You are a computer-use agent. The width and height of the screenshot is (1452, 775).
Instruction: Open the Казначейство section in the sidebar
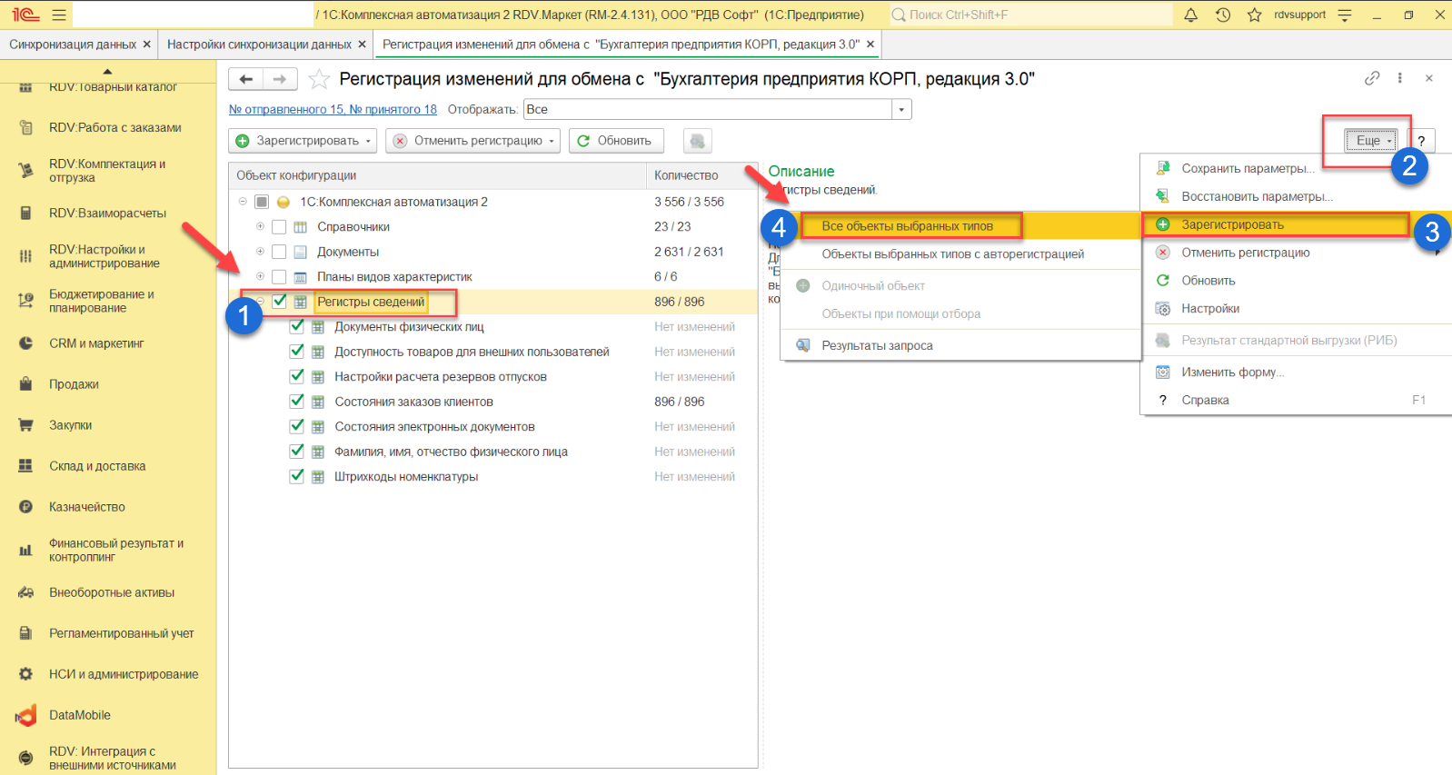coord(86,507)
